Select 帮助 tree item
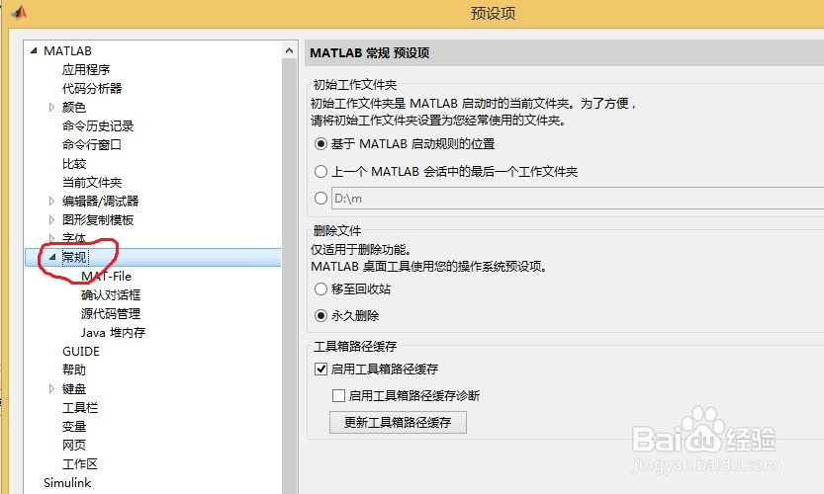 [74, 370]
